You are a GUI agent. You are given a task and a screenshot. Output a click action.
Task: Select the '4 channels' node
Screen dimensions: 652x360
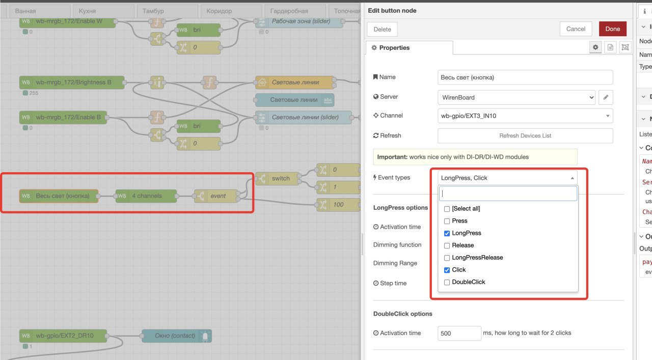[x=146, y=196]
